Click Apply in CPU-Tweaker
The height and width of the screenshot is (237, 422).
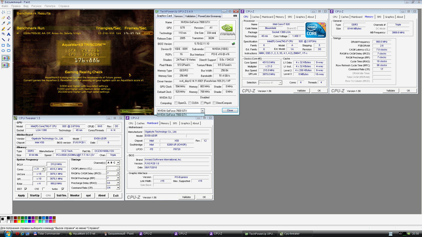pos(21,196)
